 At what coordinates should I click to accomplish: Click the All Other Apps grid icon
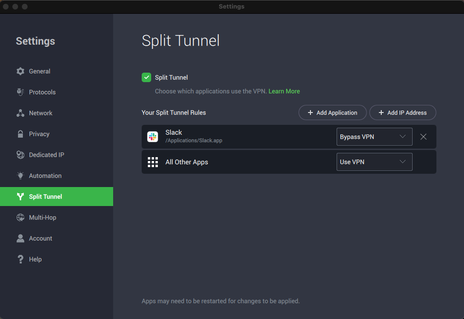(x=153, y=162)
